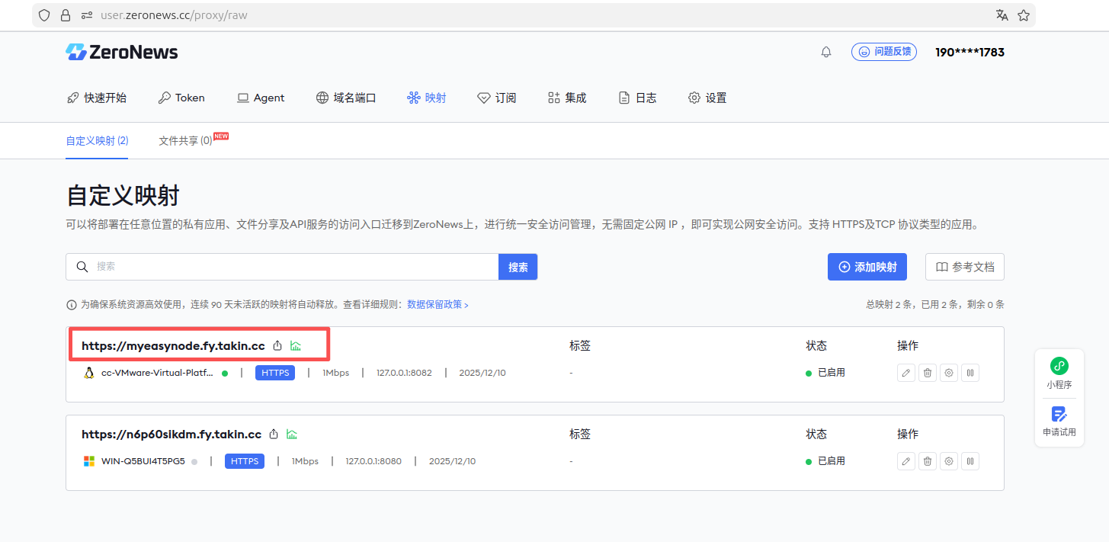Click the 申请试用 trial request icon
The width and height of the screenshot is (1109, 542).
[x=1059, y=415]
